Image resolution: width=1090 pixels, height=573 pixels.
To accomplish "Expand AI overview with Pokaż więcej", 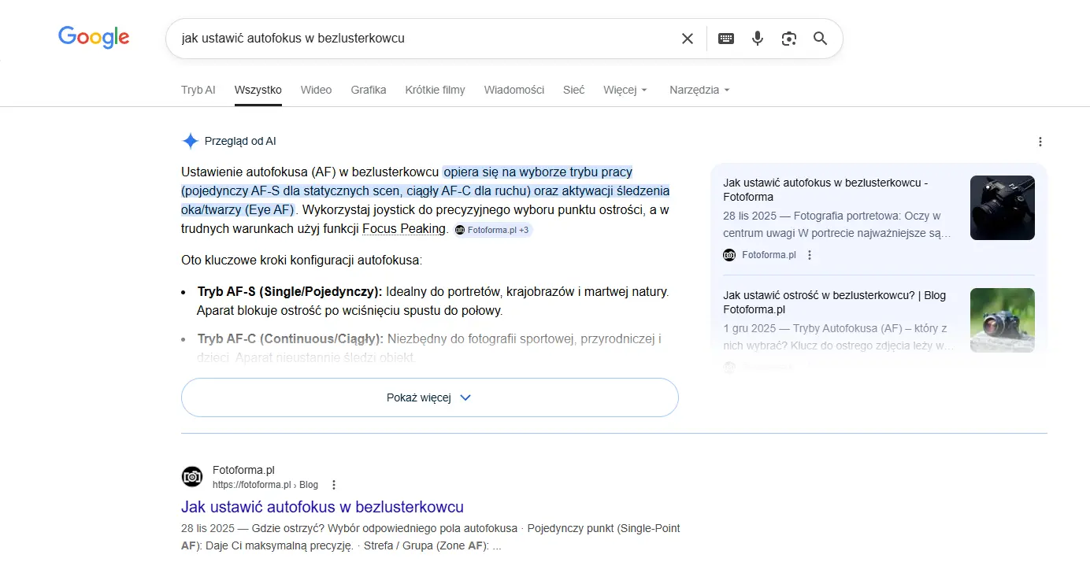I will (429, 397).
